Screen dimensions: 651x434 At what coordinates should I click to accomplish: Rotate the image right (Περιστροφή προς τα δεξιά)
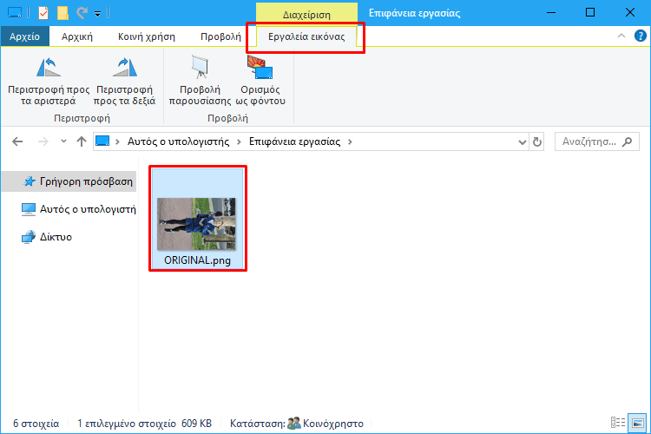pyautogui.click(x=124, y=82)
